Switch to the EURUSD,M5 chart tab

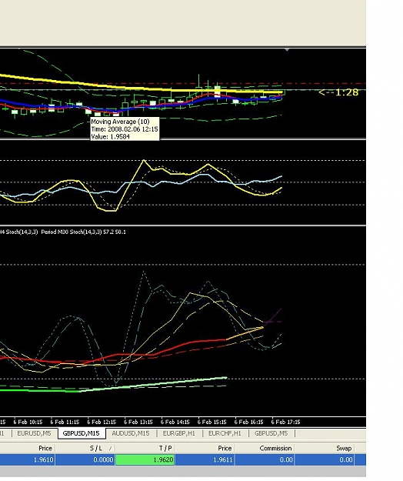click(34, 433)
